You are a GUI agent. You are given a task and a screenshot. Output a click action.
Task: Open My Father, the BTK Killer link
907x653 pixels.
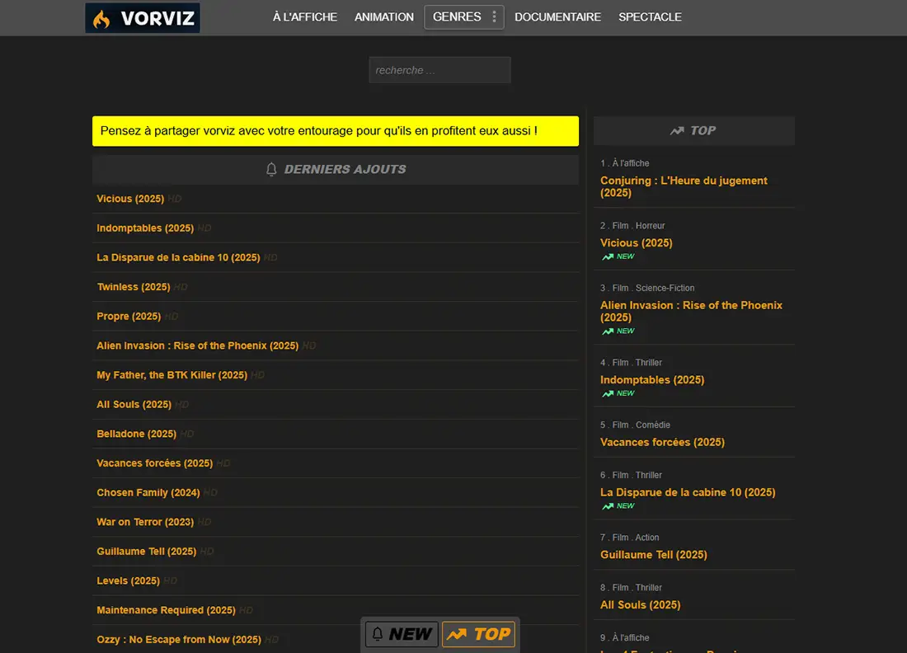click(x=172, y=375)
